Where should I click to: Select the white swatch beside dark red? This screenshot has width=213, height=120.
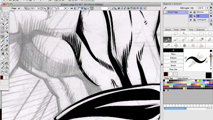coord(170,74)
